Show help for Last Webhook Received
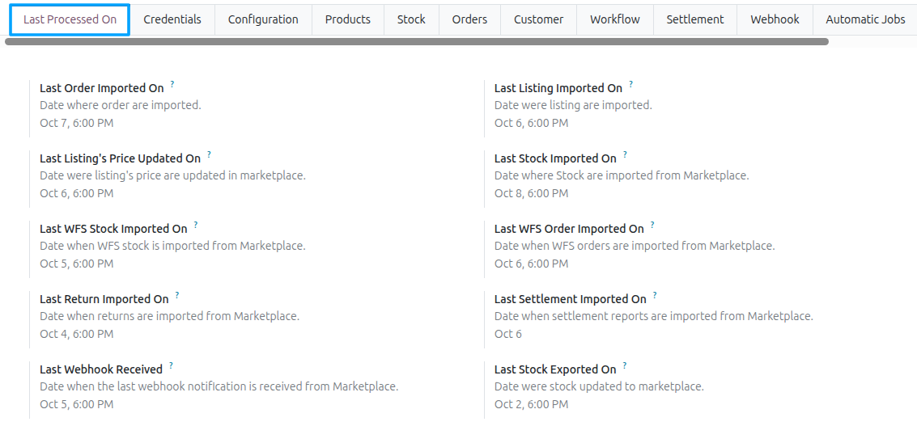This screenshot has width=917, height=443. pos(171,365)
